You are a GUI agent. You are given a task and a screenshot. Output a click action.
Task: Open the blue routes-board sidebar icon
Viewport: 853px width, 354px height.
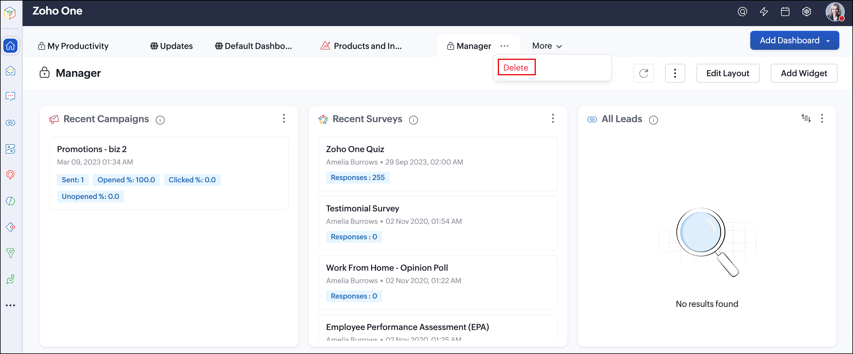point(11,149)
